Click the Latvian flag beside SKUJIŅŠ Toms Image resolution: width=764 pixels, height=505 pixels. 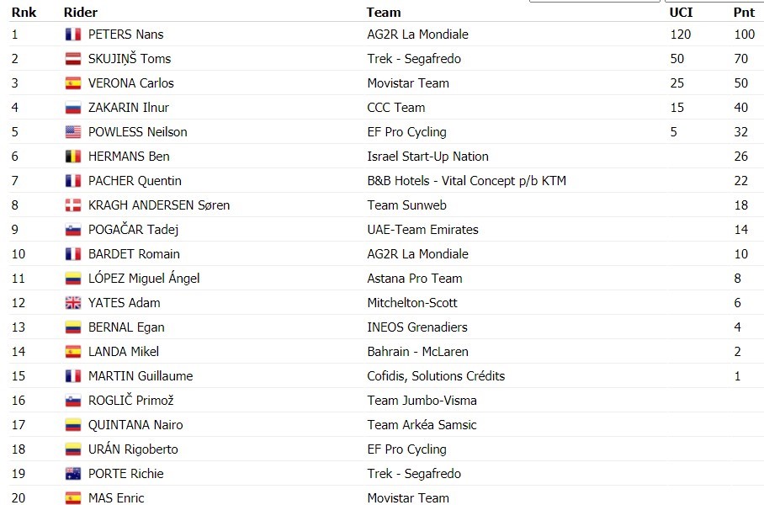pos(73,58)
